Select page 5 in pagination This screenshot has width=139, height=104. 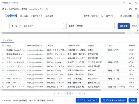(x=72, y=93)
